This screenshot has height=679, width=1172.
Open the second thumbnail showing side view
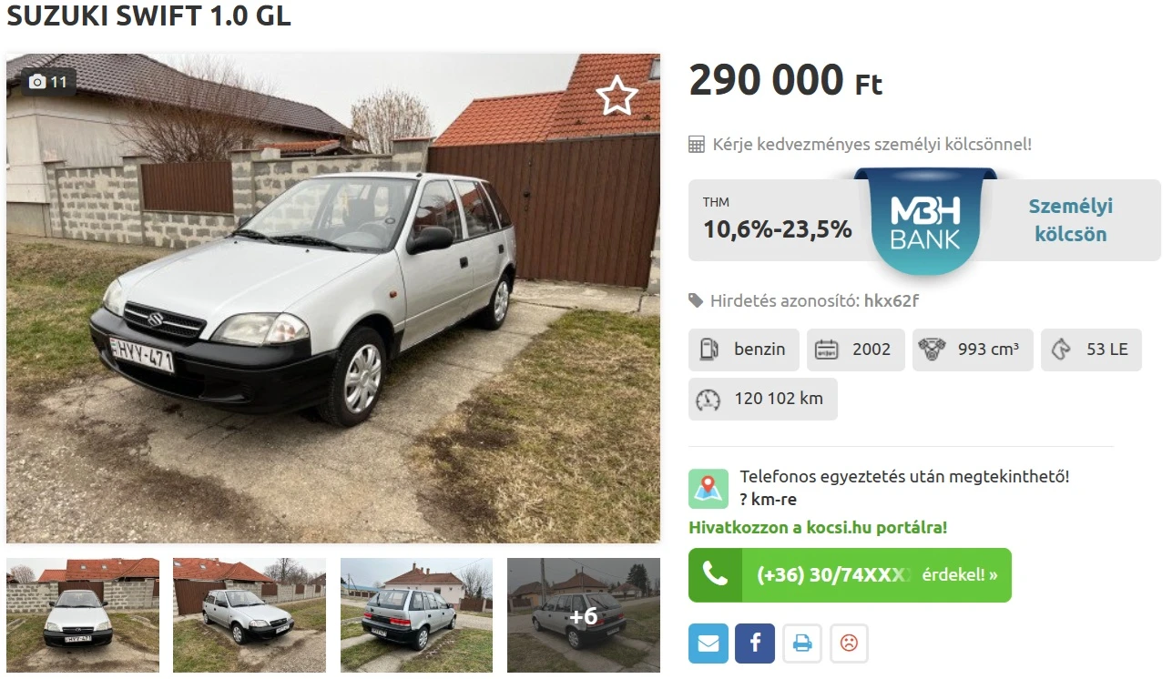tap(250, 615)
